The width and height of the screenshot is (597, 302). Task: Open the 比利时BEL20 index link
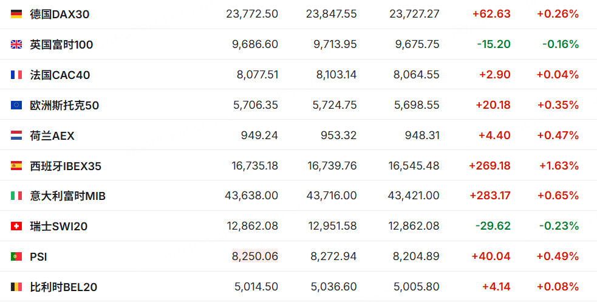(64, 287)
